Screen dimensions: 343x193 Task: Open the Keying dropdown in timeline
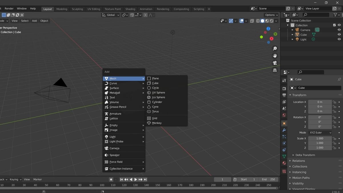point(15,180)
